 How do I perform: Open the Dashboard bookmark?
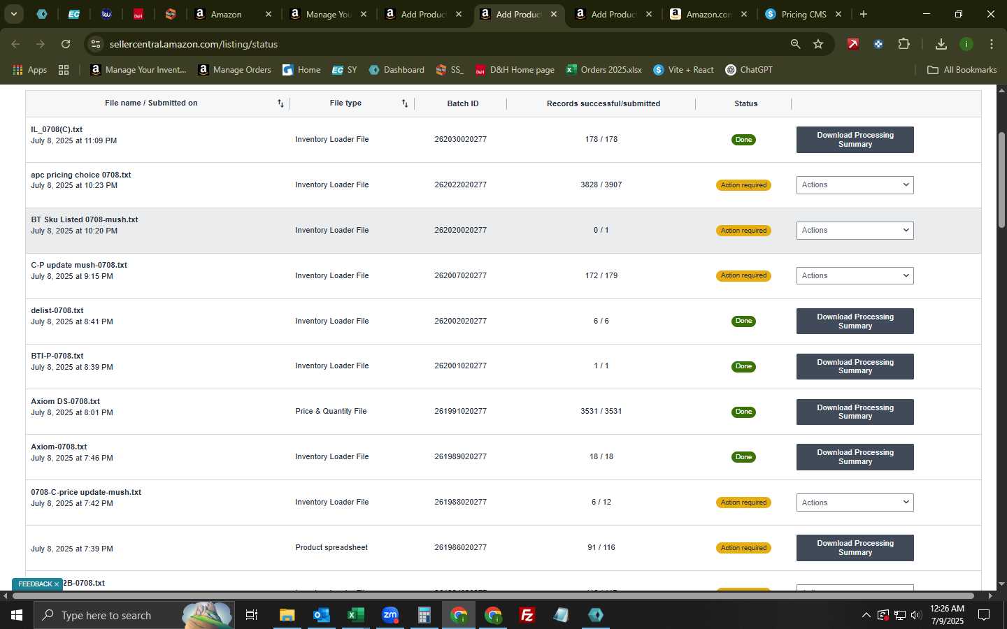[397, 70]
